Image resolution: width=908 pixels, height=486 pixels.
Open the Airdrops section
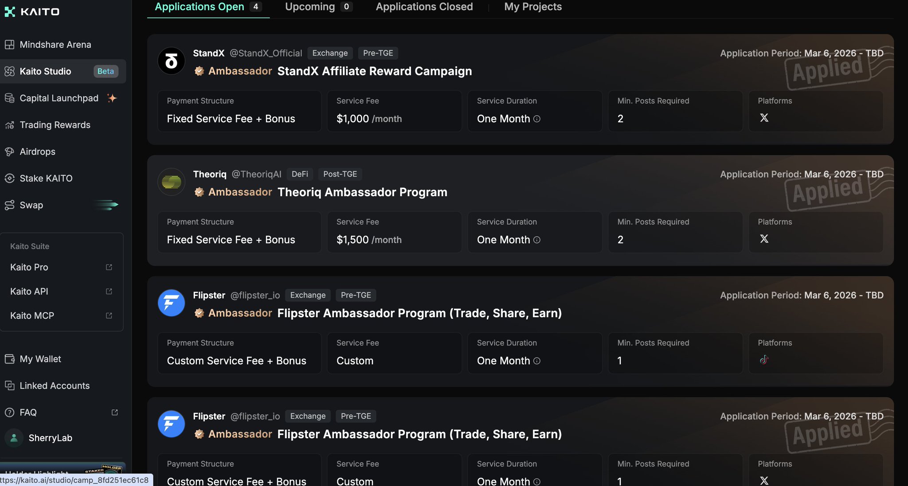pos(37,152)
